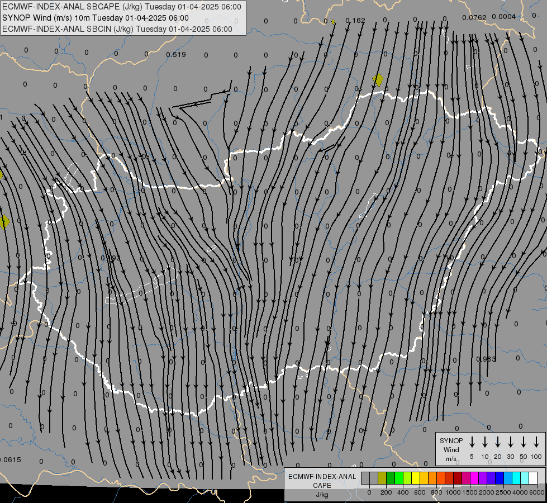Click the wind speed label 100 in the legend
This screenshot has height=503, width=547.
click(x=536, y=457)
